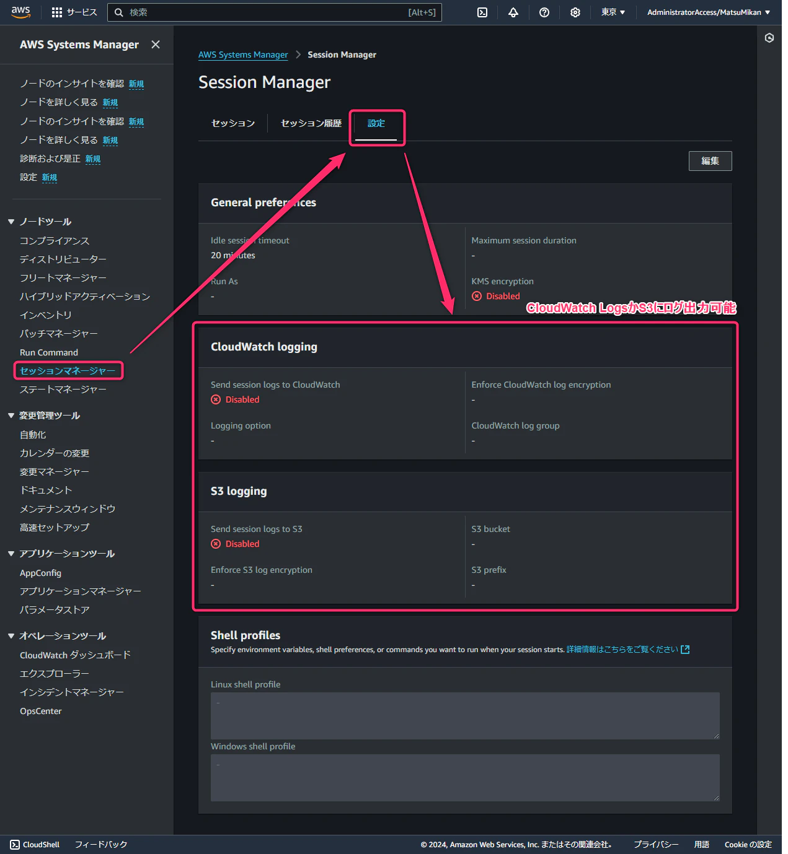Click プライバシー in the footer
788x854 pixels.
pyautogui.click(x=656, y=845)
